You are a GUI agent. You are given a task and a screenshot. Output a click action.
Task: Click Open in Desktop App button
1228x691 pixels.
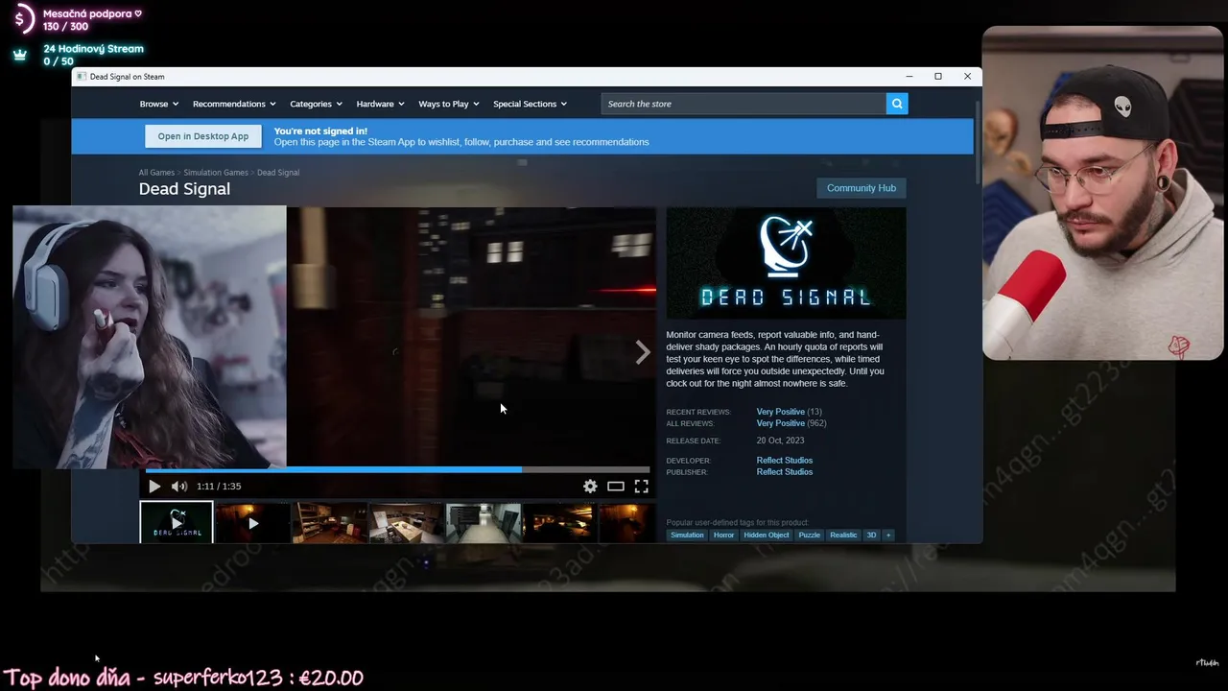click(x=203, y=136)
